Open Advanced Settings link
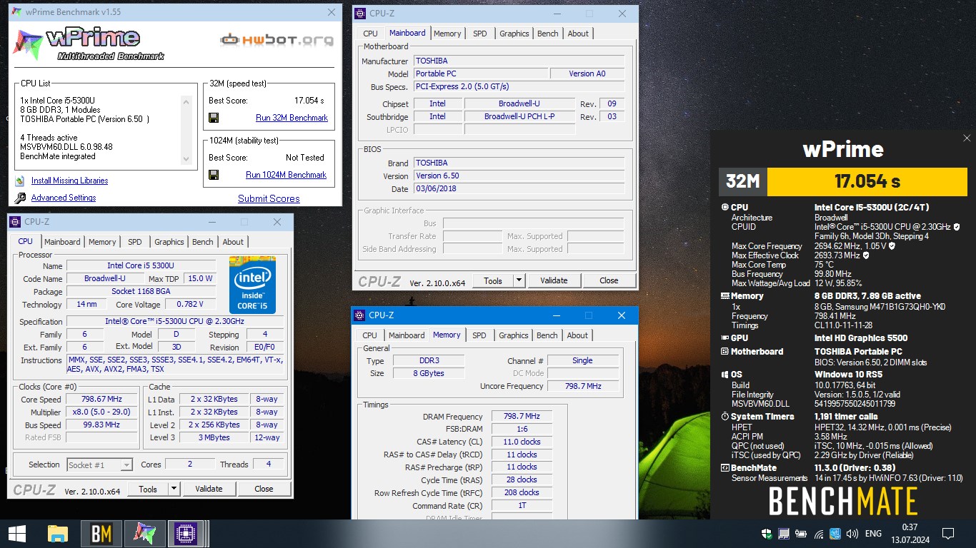Viewport: 976px width, 548px height. pos(64,198)
